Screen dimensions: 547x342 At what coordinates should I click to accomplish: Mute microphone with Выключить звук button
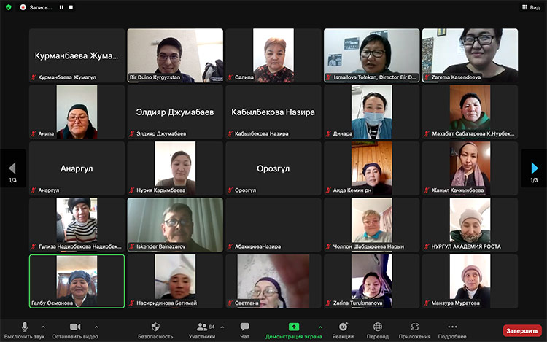[x=25, y=330]
